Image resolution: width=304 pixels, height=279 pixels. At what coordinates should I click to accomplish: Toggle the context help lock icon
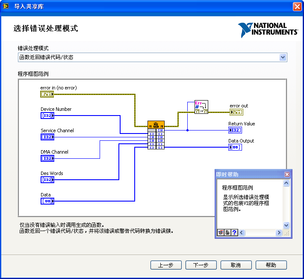228,233
